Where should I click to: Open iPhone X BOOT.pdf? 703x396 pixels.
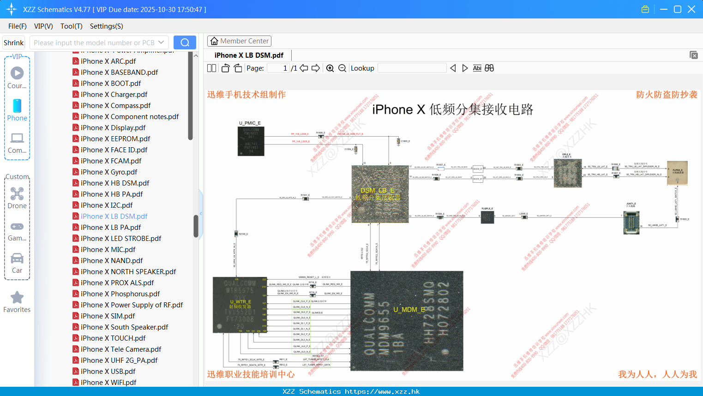tap(111, 84)
